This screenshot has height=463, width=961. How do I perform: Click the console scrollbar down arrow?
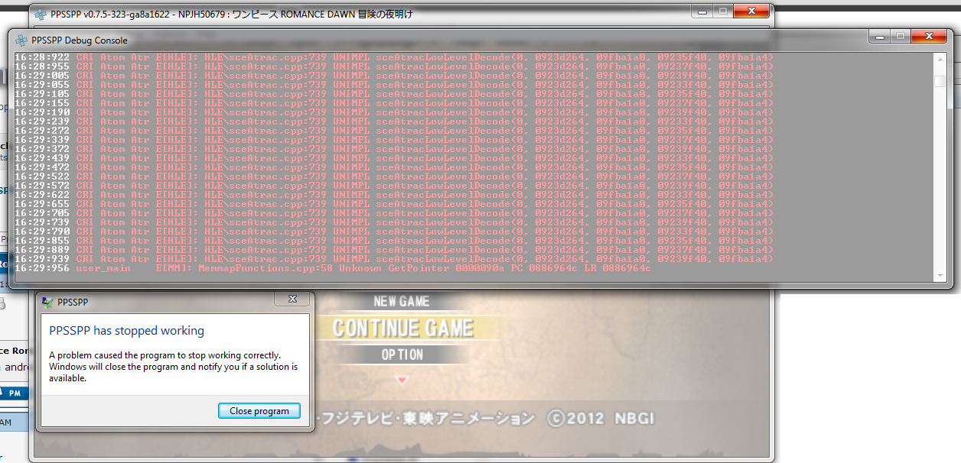coord(940,276)
